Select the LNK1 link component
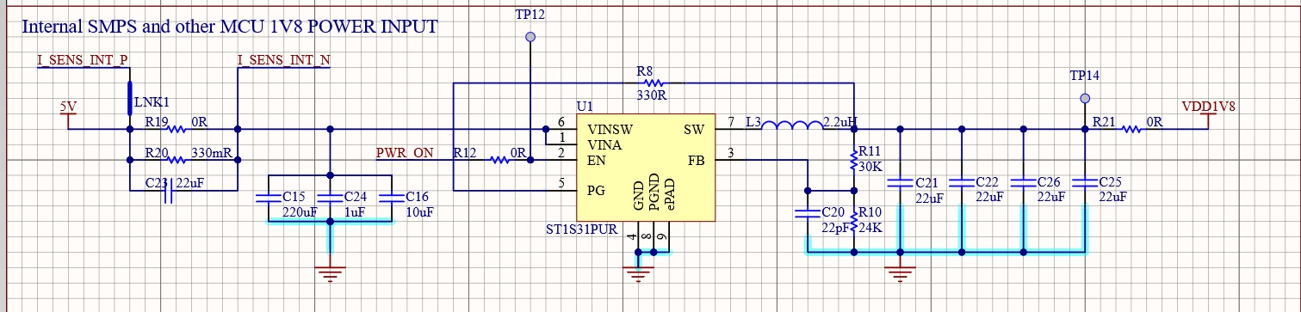The width and height of the screenshot is (1301, 312). (130, 98)
